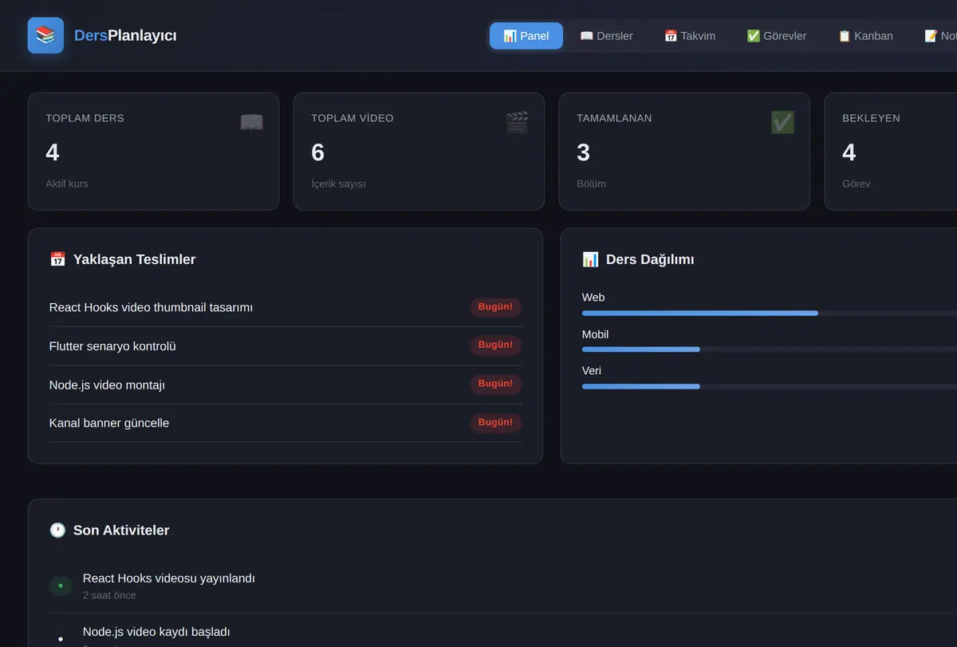Click 'React Hooks videosu yayınlandı' activity
957x647 pixels.
pyautogui.click(x=169, y=578)
